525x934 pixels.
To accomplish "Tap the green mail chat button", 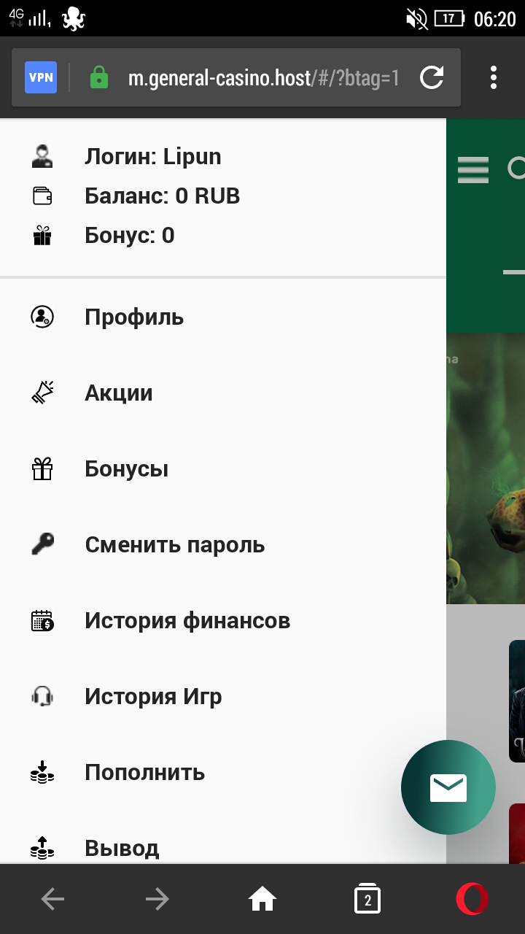I will tap(448, 787).
